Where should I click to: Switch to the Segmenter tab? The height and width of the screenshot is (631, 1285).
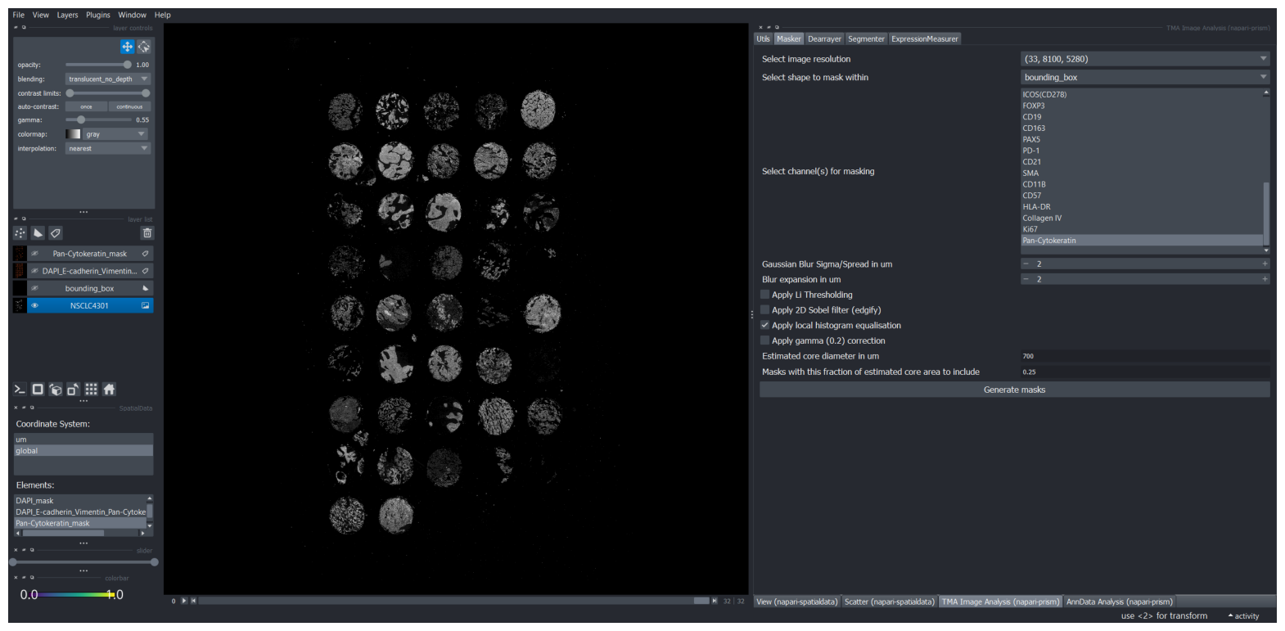[x=866, y=38]
